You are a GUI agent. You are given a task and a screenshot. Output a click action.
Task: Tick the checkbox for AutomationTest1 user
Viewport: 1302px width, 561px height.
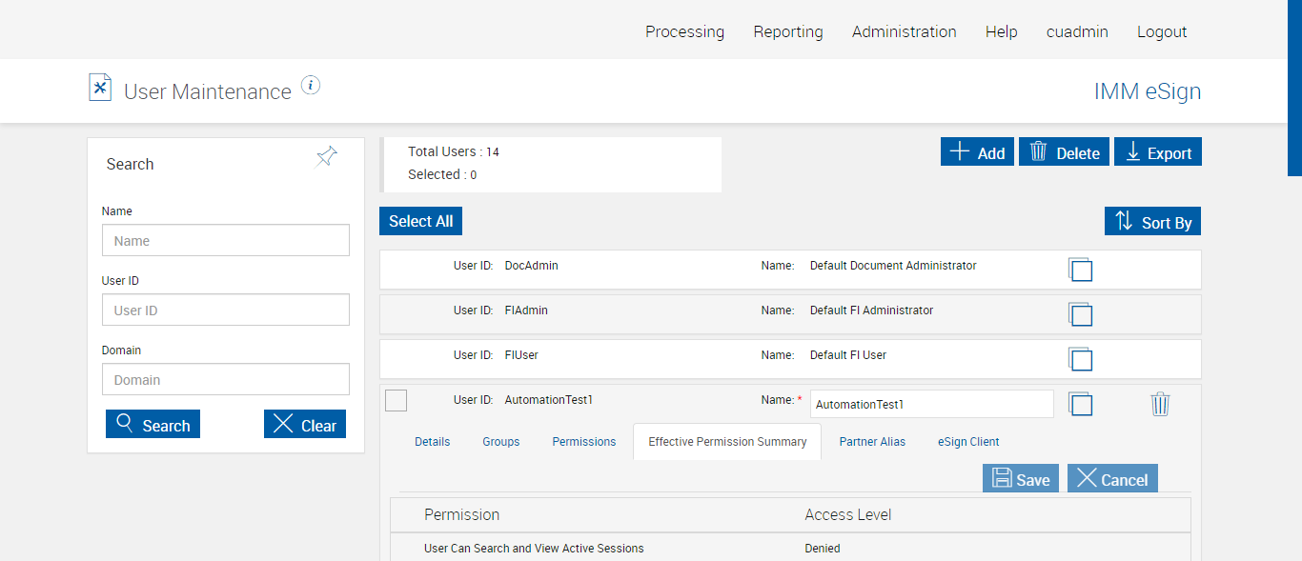pyautogui.click(x=396, y=401)
